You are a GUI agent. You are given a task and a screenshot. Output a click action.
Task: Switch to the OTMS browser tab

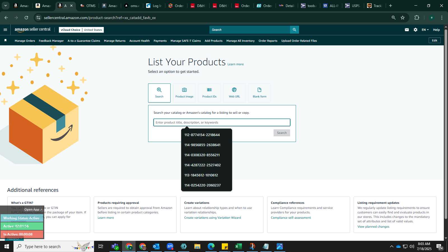(x=88, y=6)
